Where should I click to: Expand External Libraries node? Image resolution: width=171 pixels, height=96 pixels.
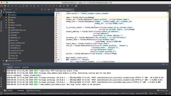tap(3, 61)
